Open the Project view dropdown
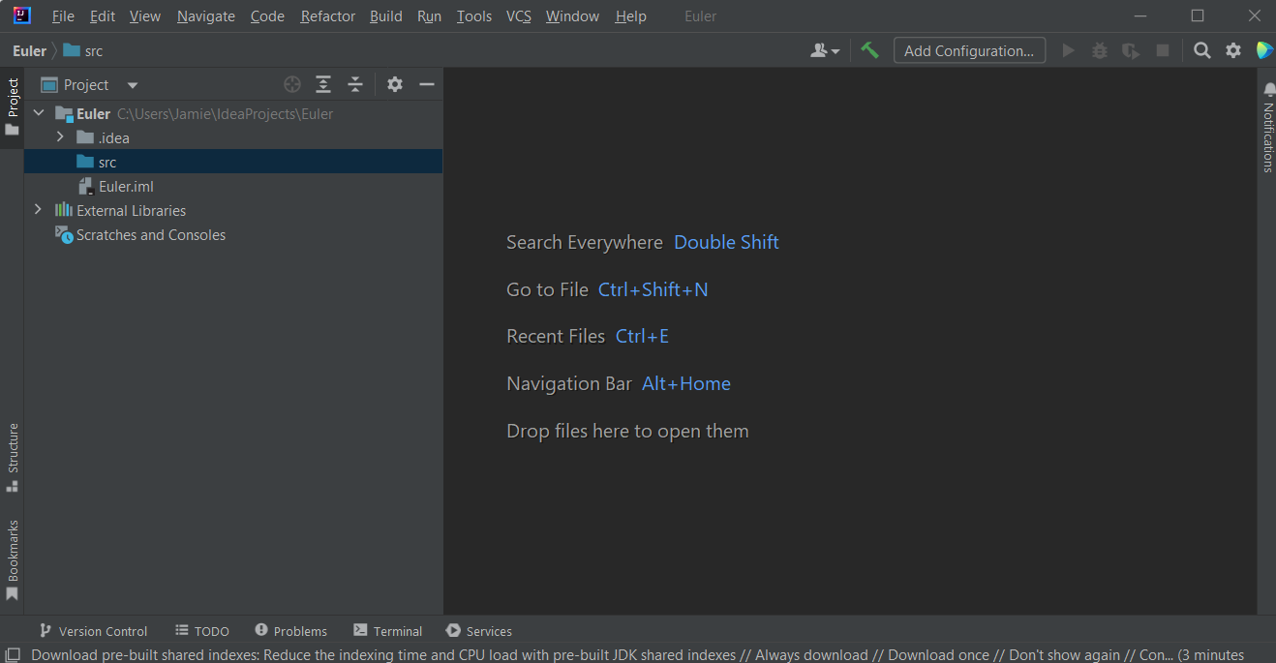The width and height of the screenshot is (1276, 663). click(133, 85)
